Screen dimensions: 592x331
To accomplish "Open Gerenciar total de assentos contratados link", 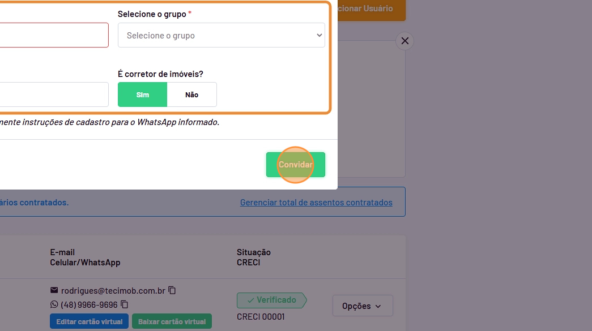I will click(x=316, y=202).
